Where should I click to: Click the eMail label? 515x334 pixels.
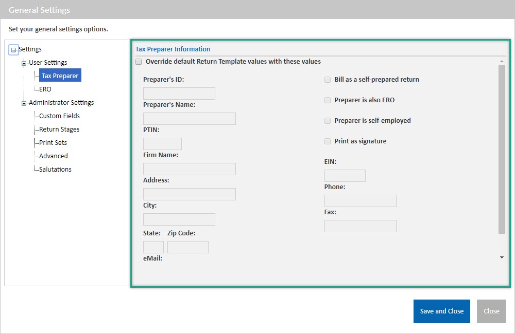[x=153, y=258]
